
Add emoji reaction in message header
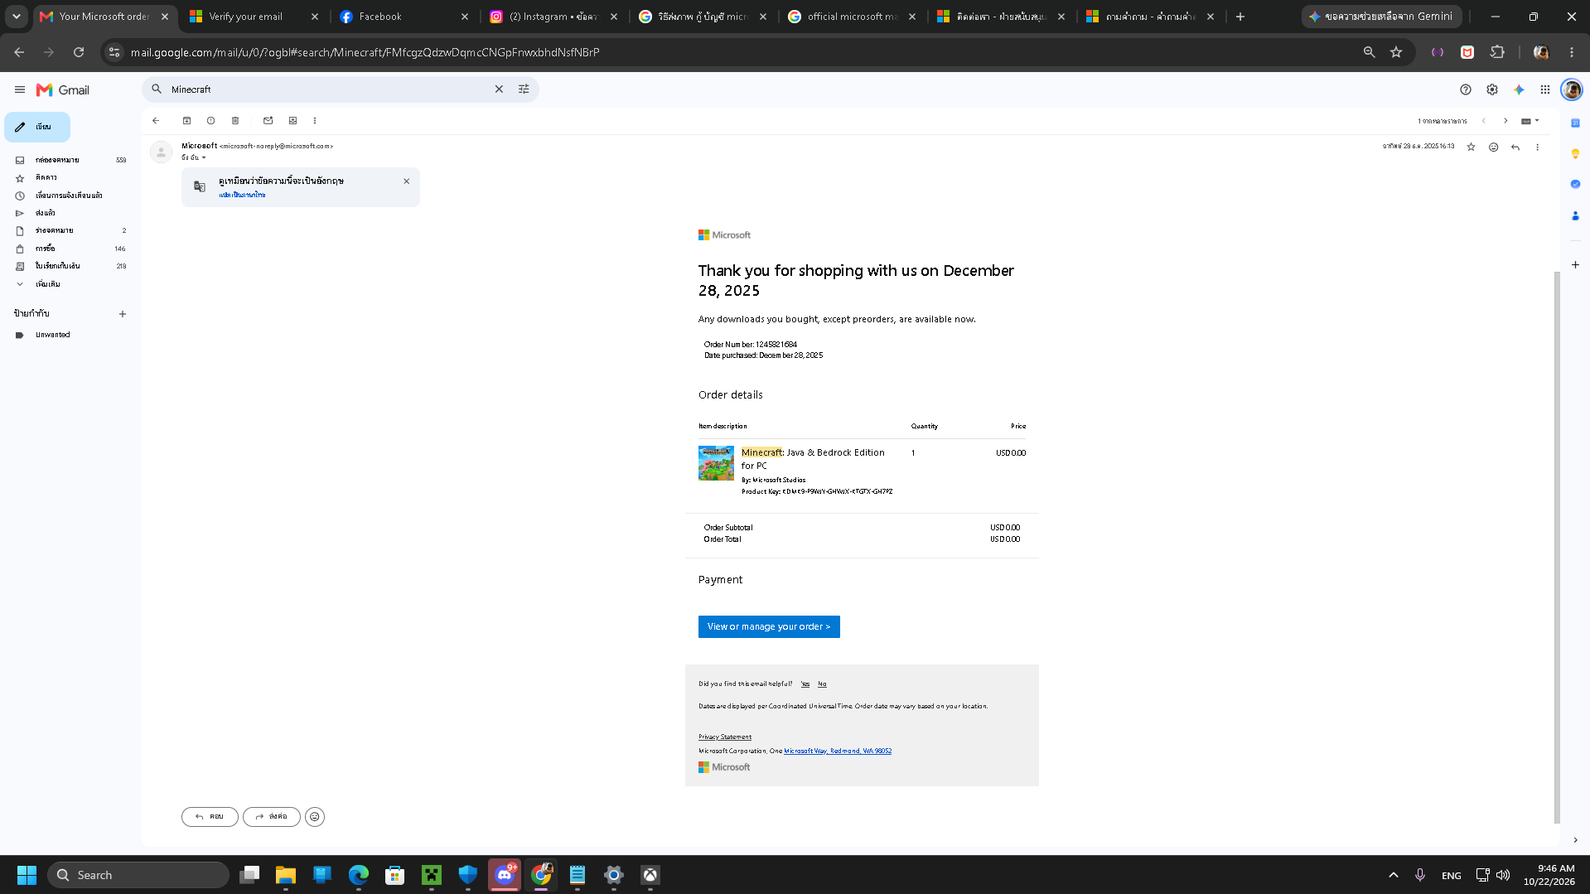click(x=1493, y=147)
